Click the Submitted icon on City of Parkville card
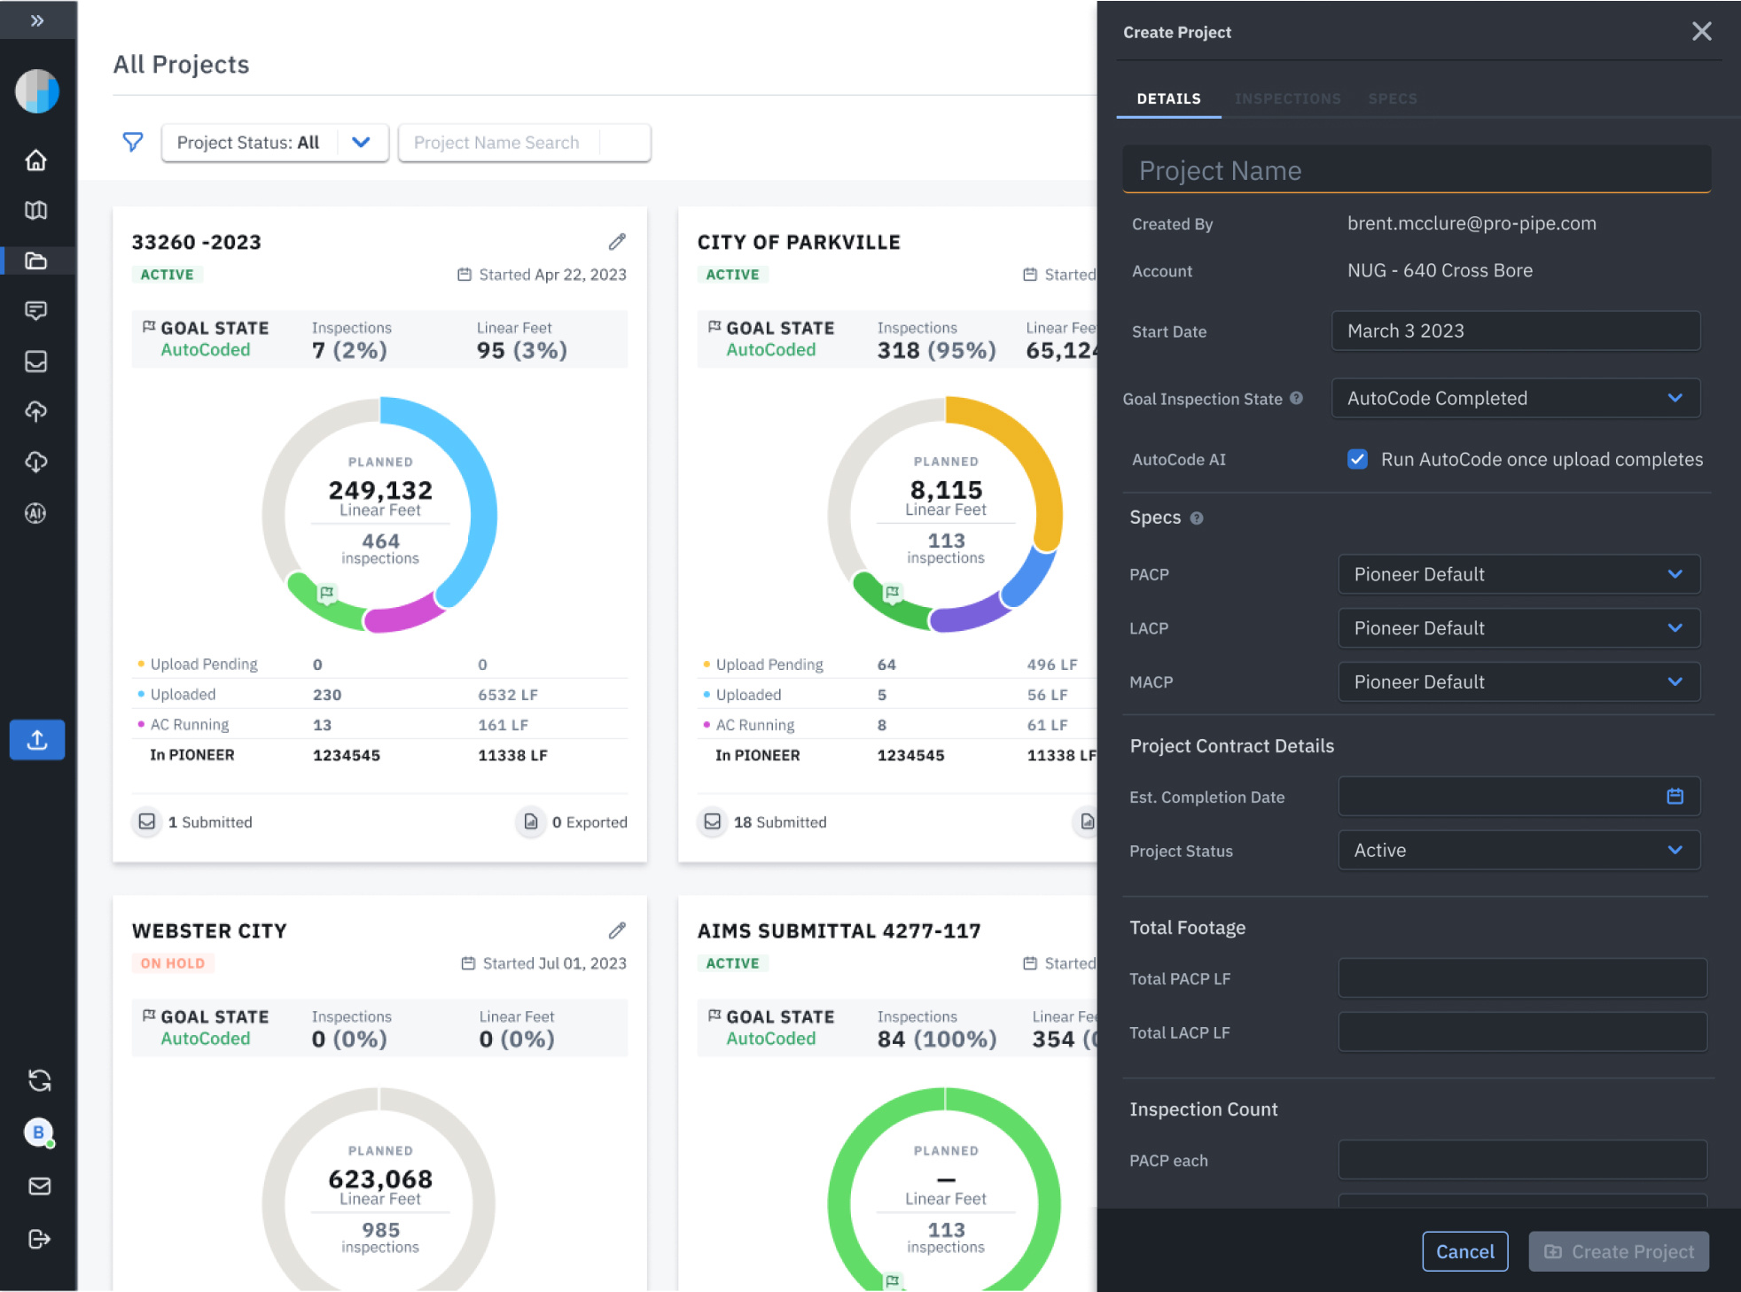 [x=712, y=821]
